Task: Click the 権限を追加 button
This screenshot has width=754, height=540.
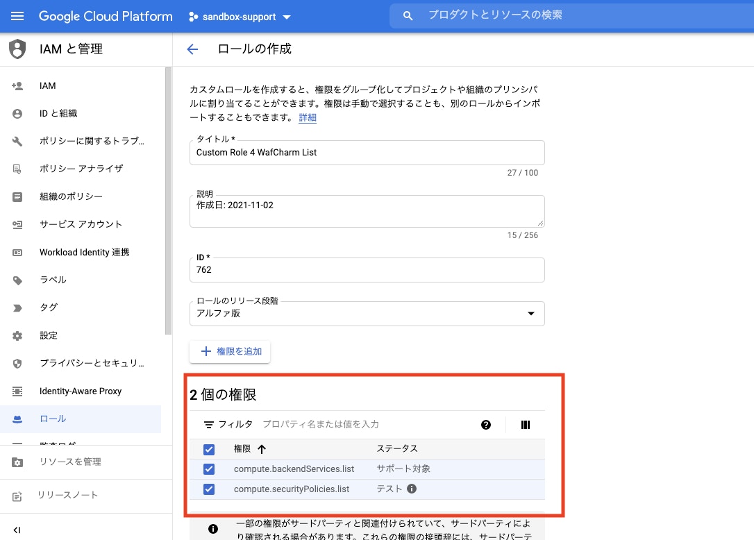Action: (x=231, y=352)
